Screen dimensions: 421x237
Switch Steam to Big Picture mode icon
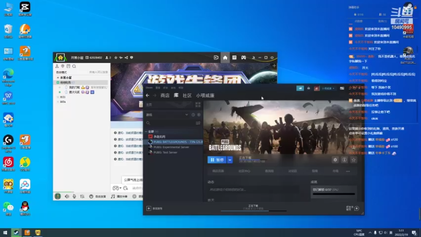pyautogui.click(x=342, y=88)
